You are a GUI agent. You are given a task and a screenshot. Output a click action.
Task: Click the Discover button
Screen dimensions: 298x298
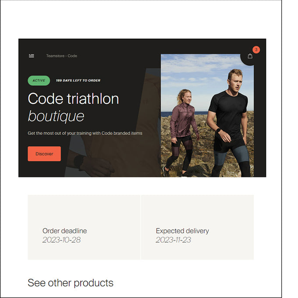click(44, 154)
